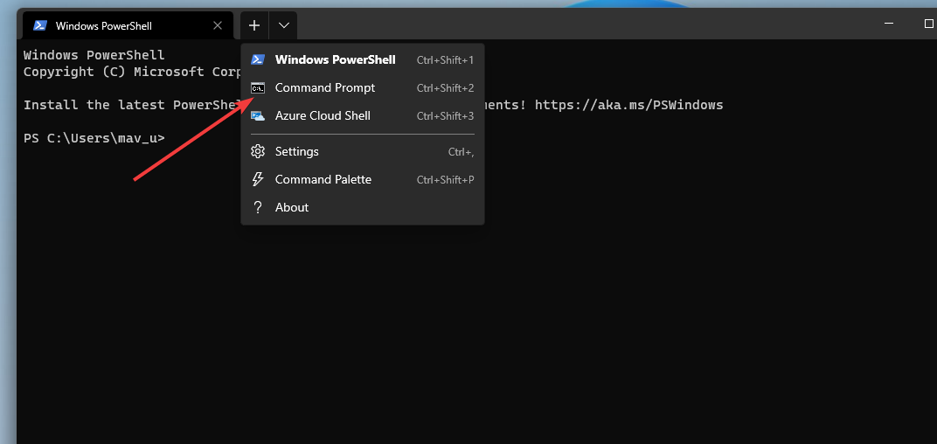Collapse the new tab profile dropdown chevron
The width and height of the screenshot is (937, 444).
(284, 25)
